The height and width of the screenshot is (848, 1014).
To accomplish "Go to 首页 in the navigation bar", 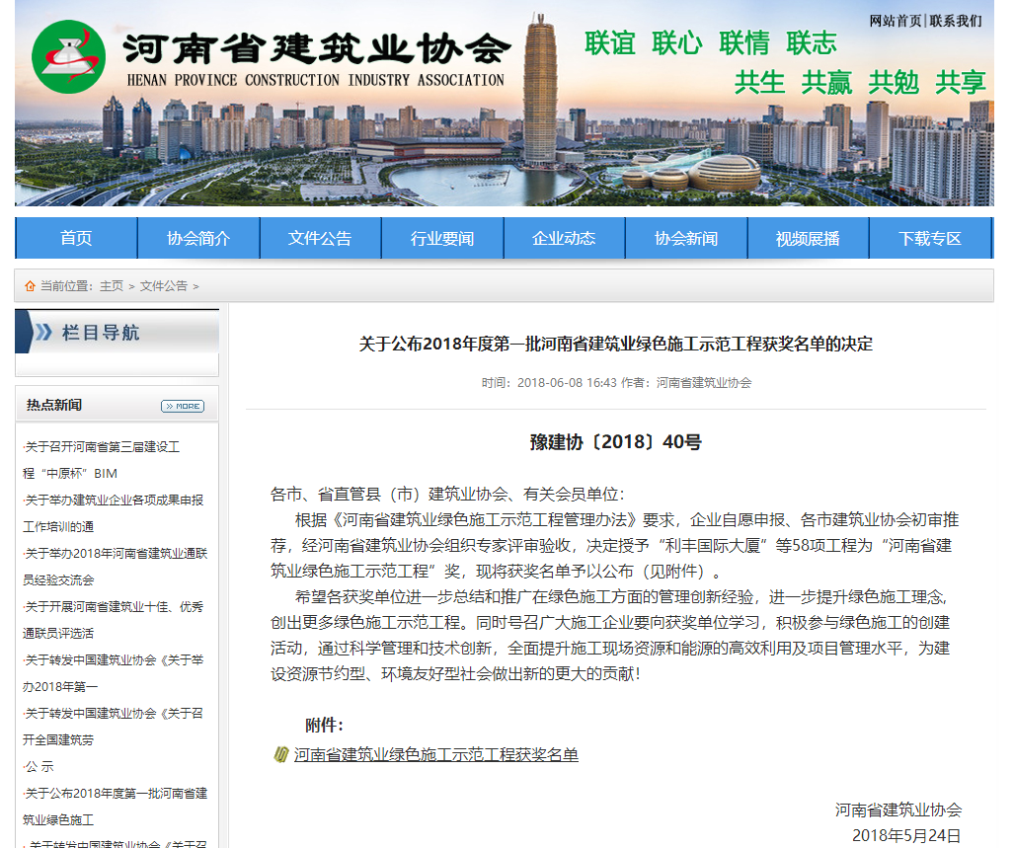I will coord(76,239).
